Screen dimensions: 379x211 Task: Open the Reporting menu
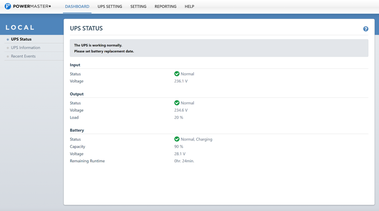point(166,7)
